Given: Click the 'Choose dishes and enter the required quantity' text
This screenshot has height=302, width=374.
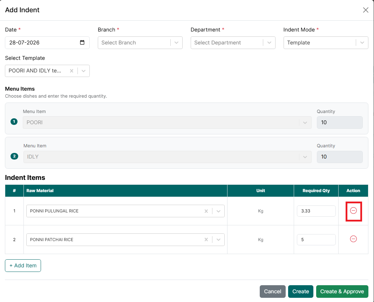Looking at the screenshot, I should (56, 96).
